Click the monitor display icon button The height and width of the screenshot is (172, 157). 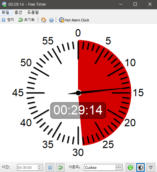[x=151, y=168]
